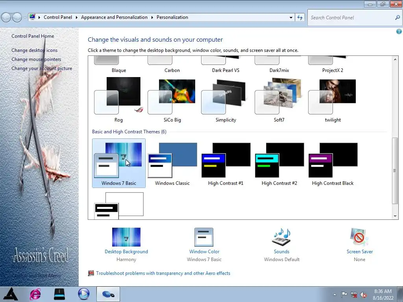
Task: Click the taskbar clock 8:36 AM
Action: [383, 295]
